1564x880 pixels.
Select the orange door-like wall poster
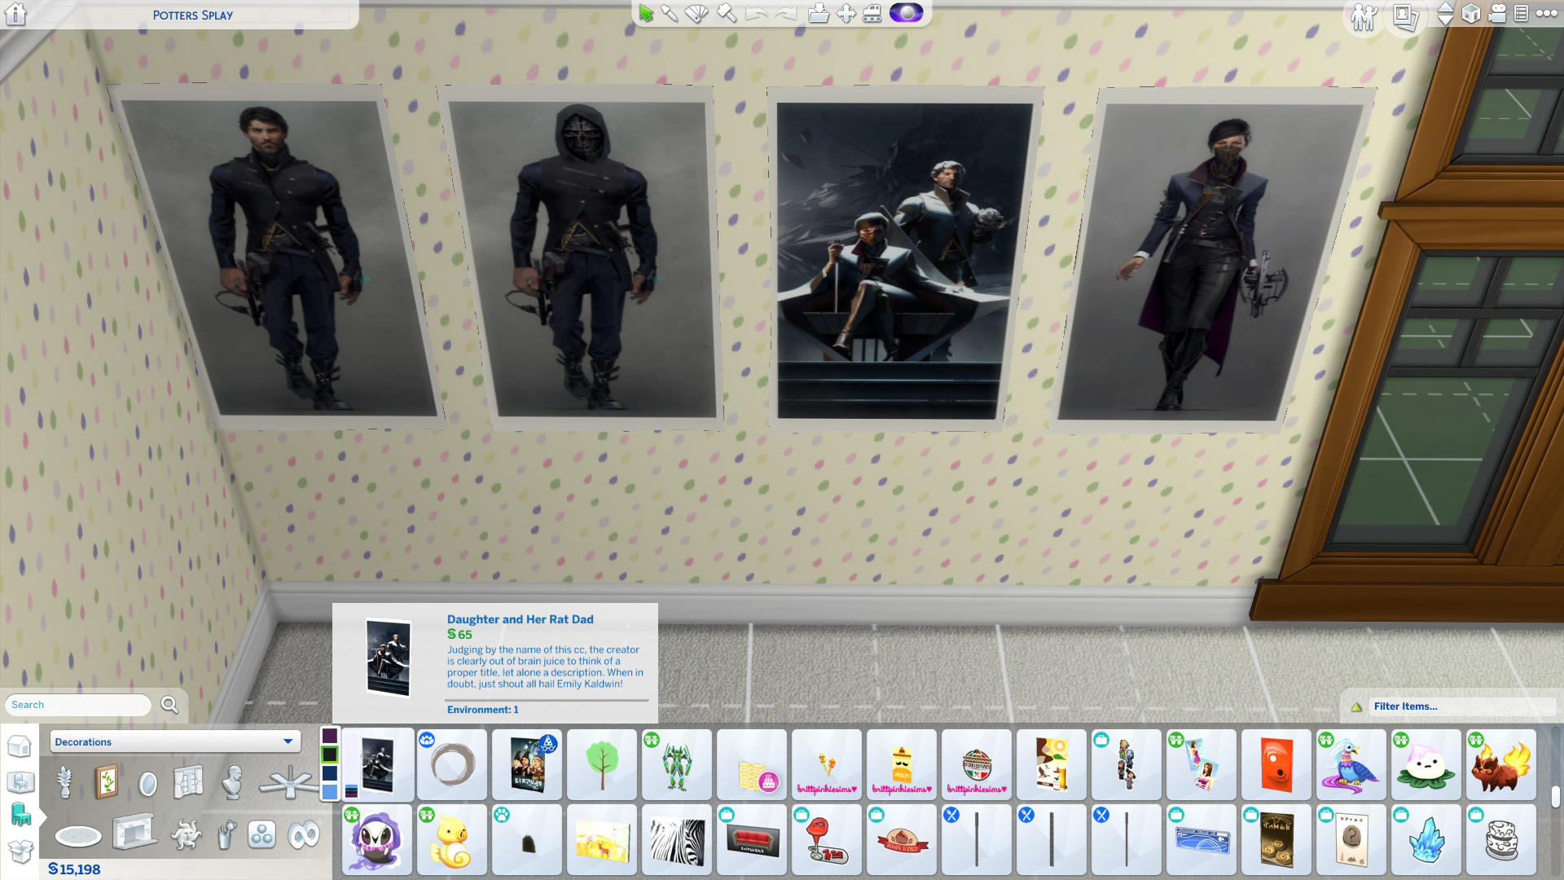click(x=1276, y=764)
